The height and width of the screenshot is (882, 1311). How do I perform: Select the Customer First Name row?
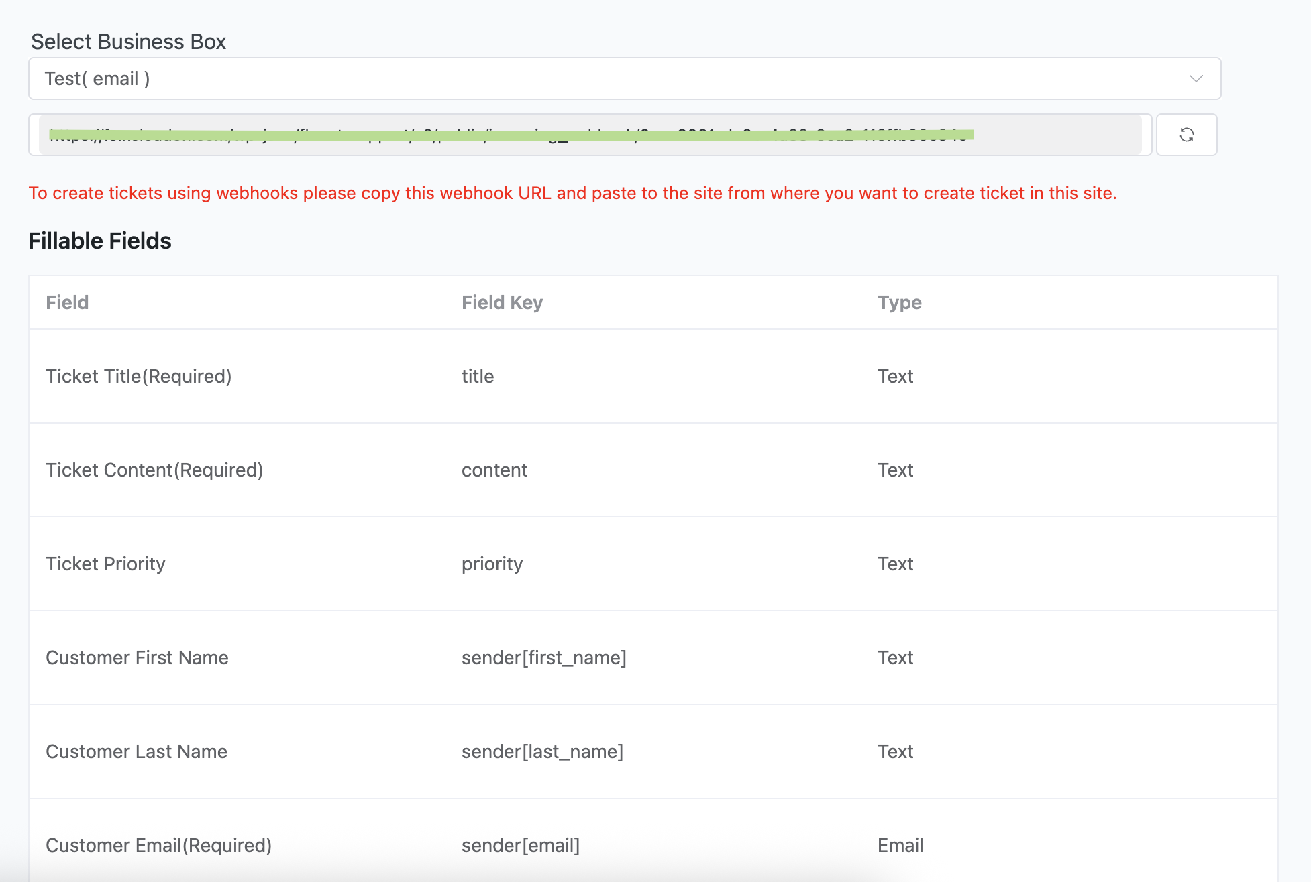point(137,657)
